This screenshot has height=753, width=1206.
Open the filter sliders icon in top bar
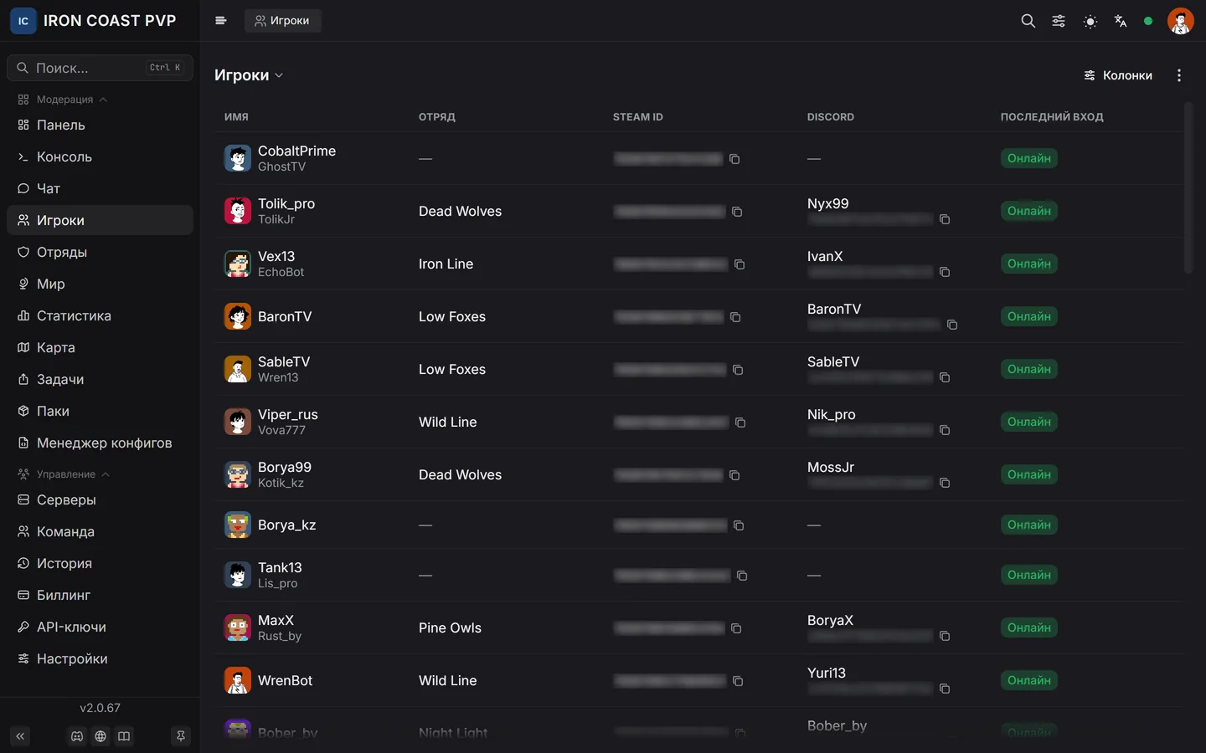point(1059,21)
